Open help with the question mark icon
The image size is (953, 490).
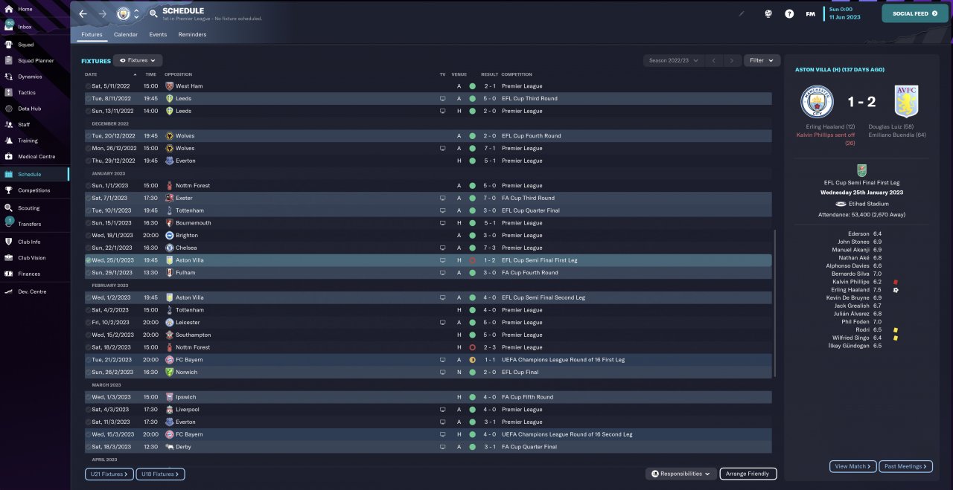(789, 13)
